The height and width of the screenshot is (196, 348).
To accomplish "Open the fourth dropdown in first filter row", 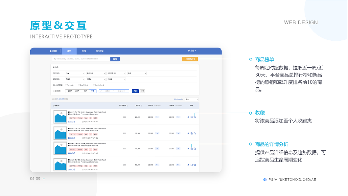I will pyautogui.click(x=137, y=73).
